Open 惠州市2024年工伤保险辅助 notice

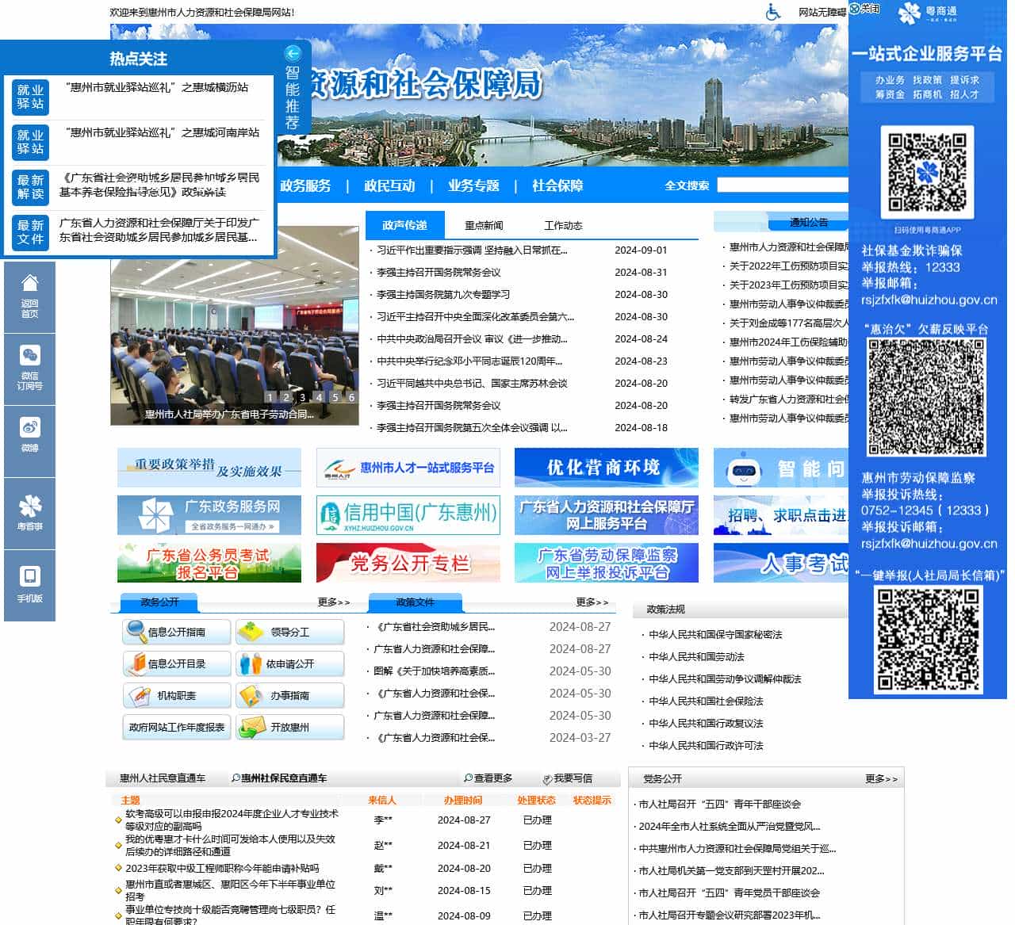point(789,342)
